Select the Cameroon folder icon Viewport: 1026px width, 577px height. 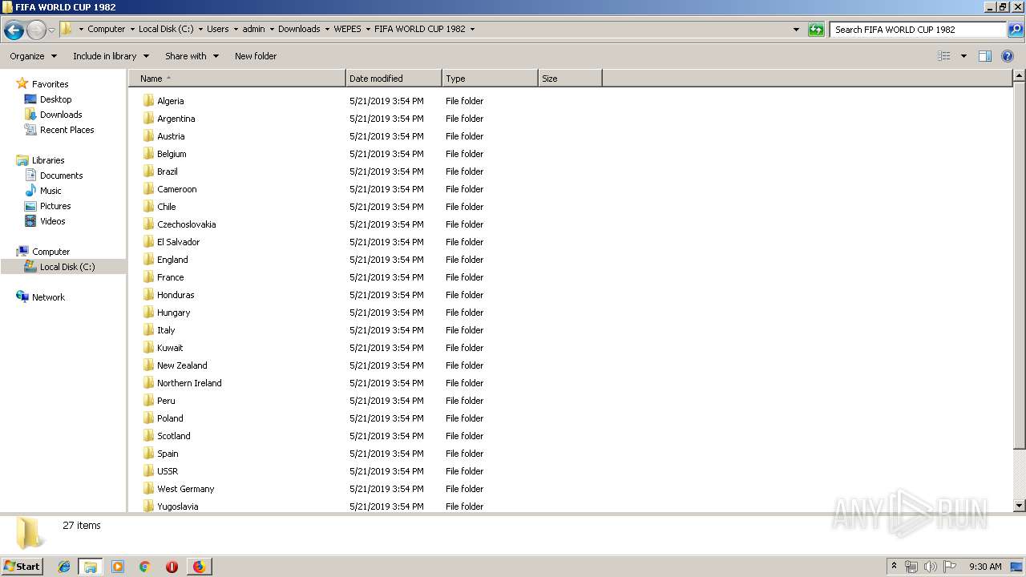[x=148, y=188]
